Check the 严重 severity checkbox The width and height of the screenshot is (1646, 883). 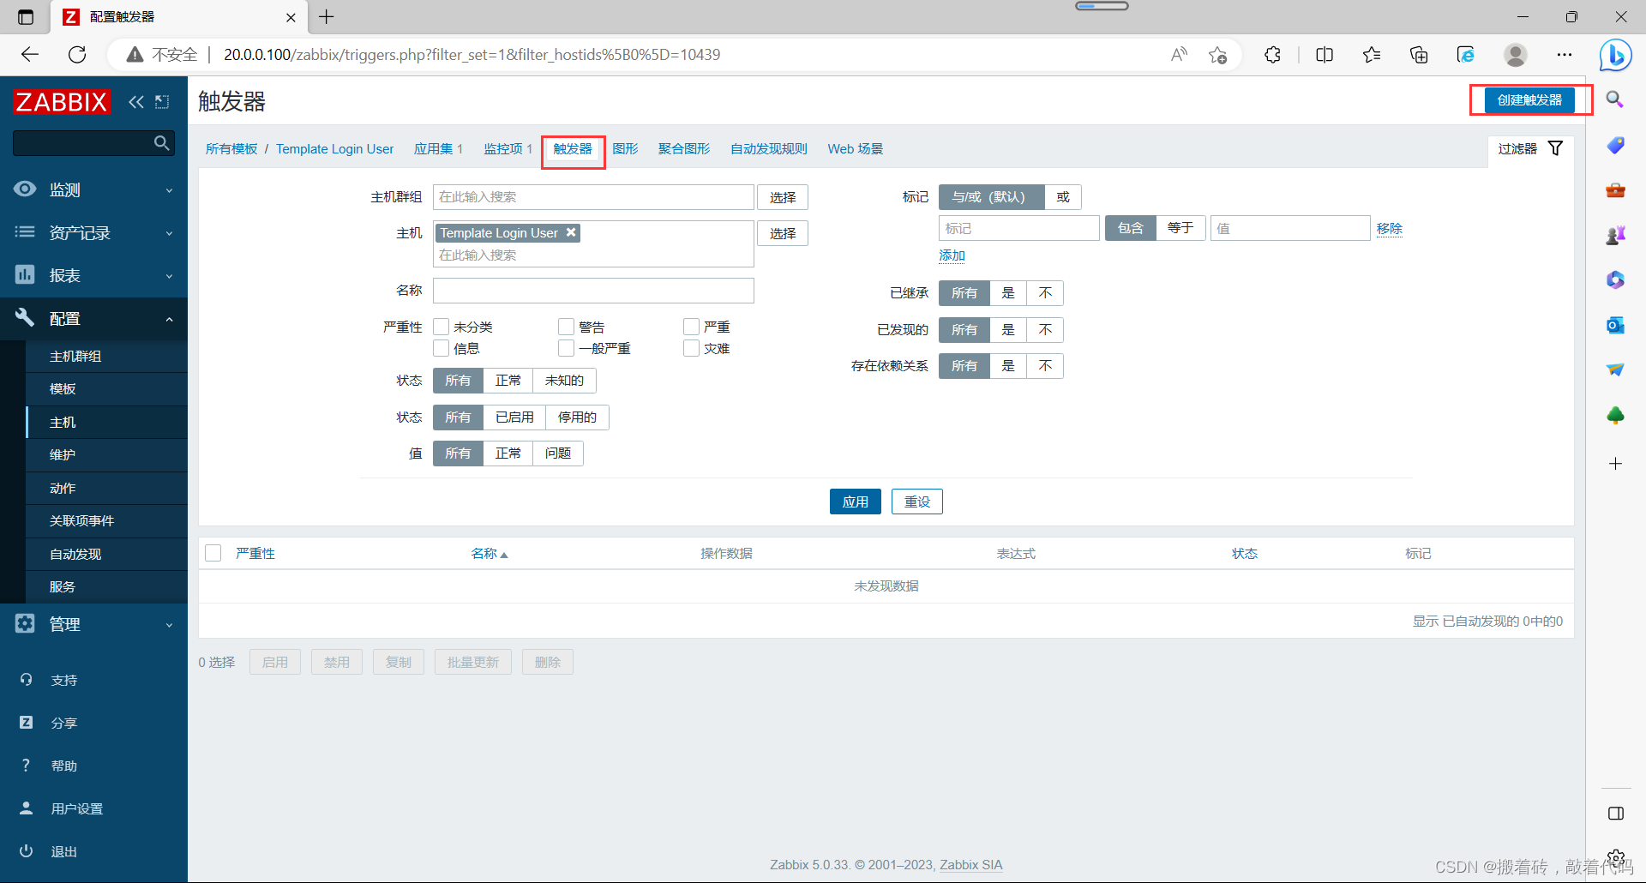pyautogui.click(x=691, y=327)
